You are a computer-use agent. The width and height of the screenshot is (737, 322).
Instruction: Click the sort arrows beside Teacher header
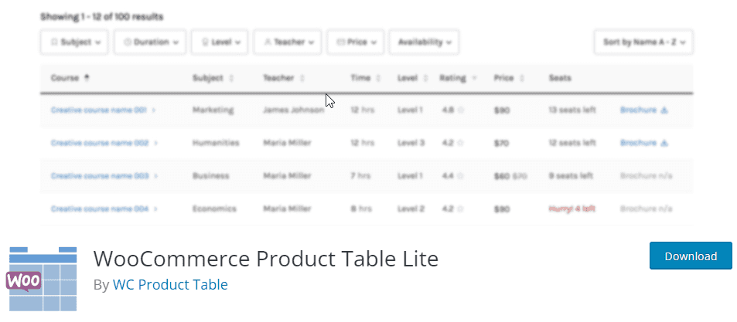pos(302,78)
